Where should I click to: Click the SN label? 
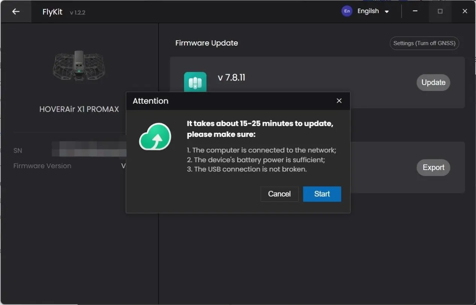point(18,150)
